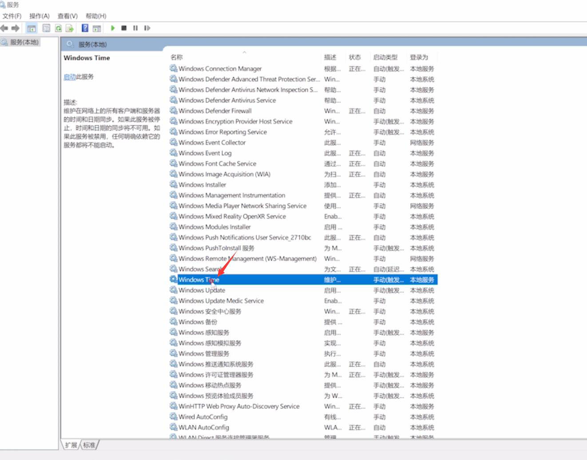Select Windows Media Player Network Sharing Service
This screenshot has width=587, height=460.
pos(303,206)
